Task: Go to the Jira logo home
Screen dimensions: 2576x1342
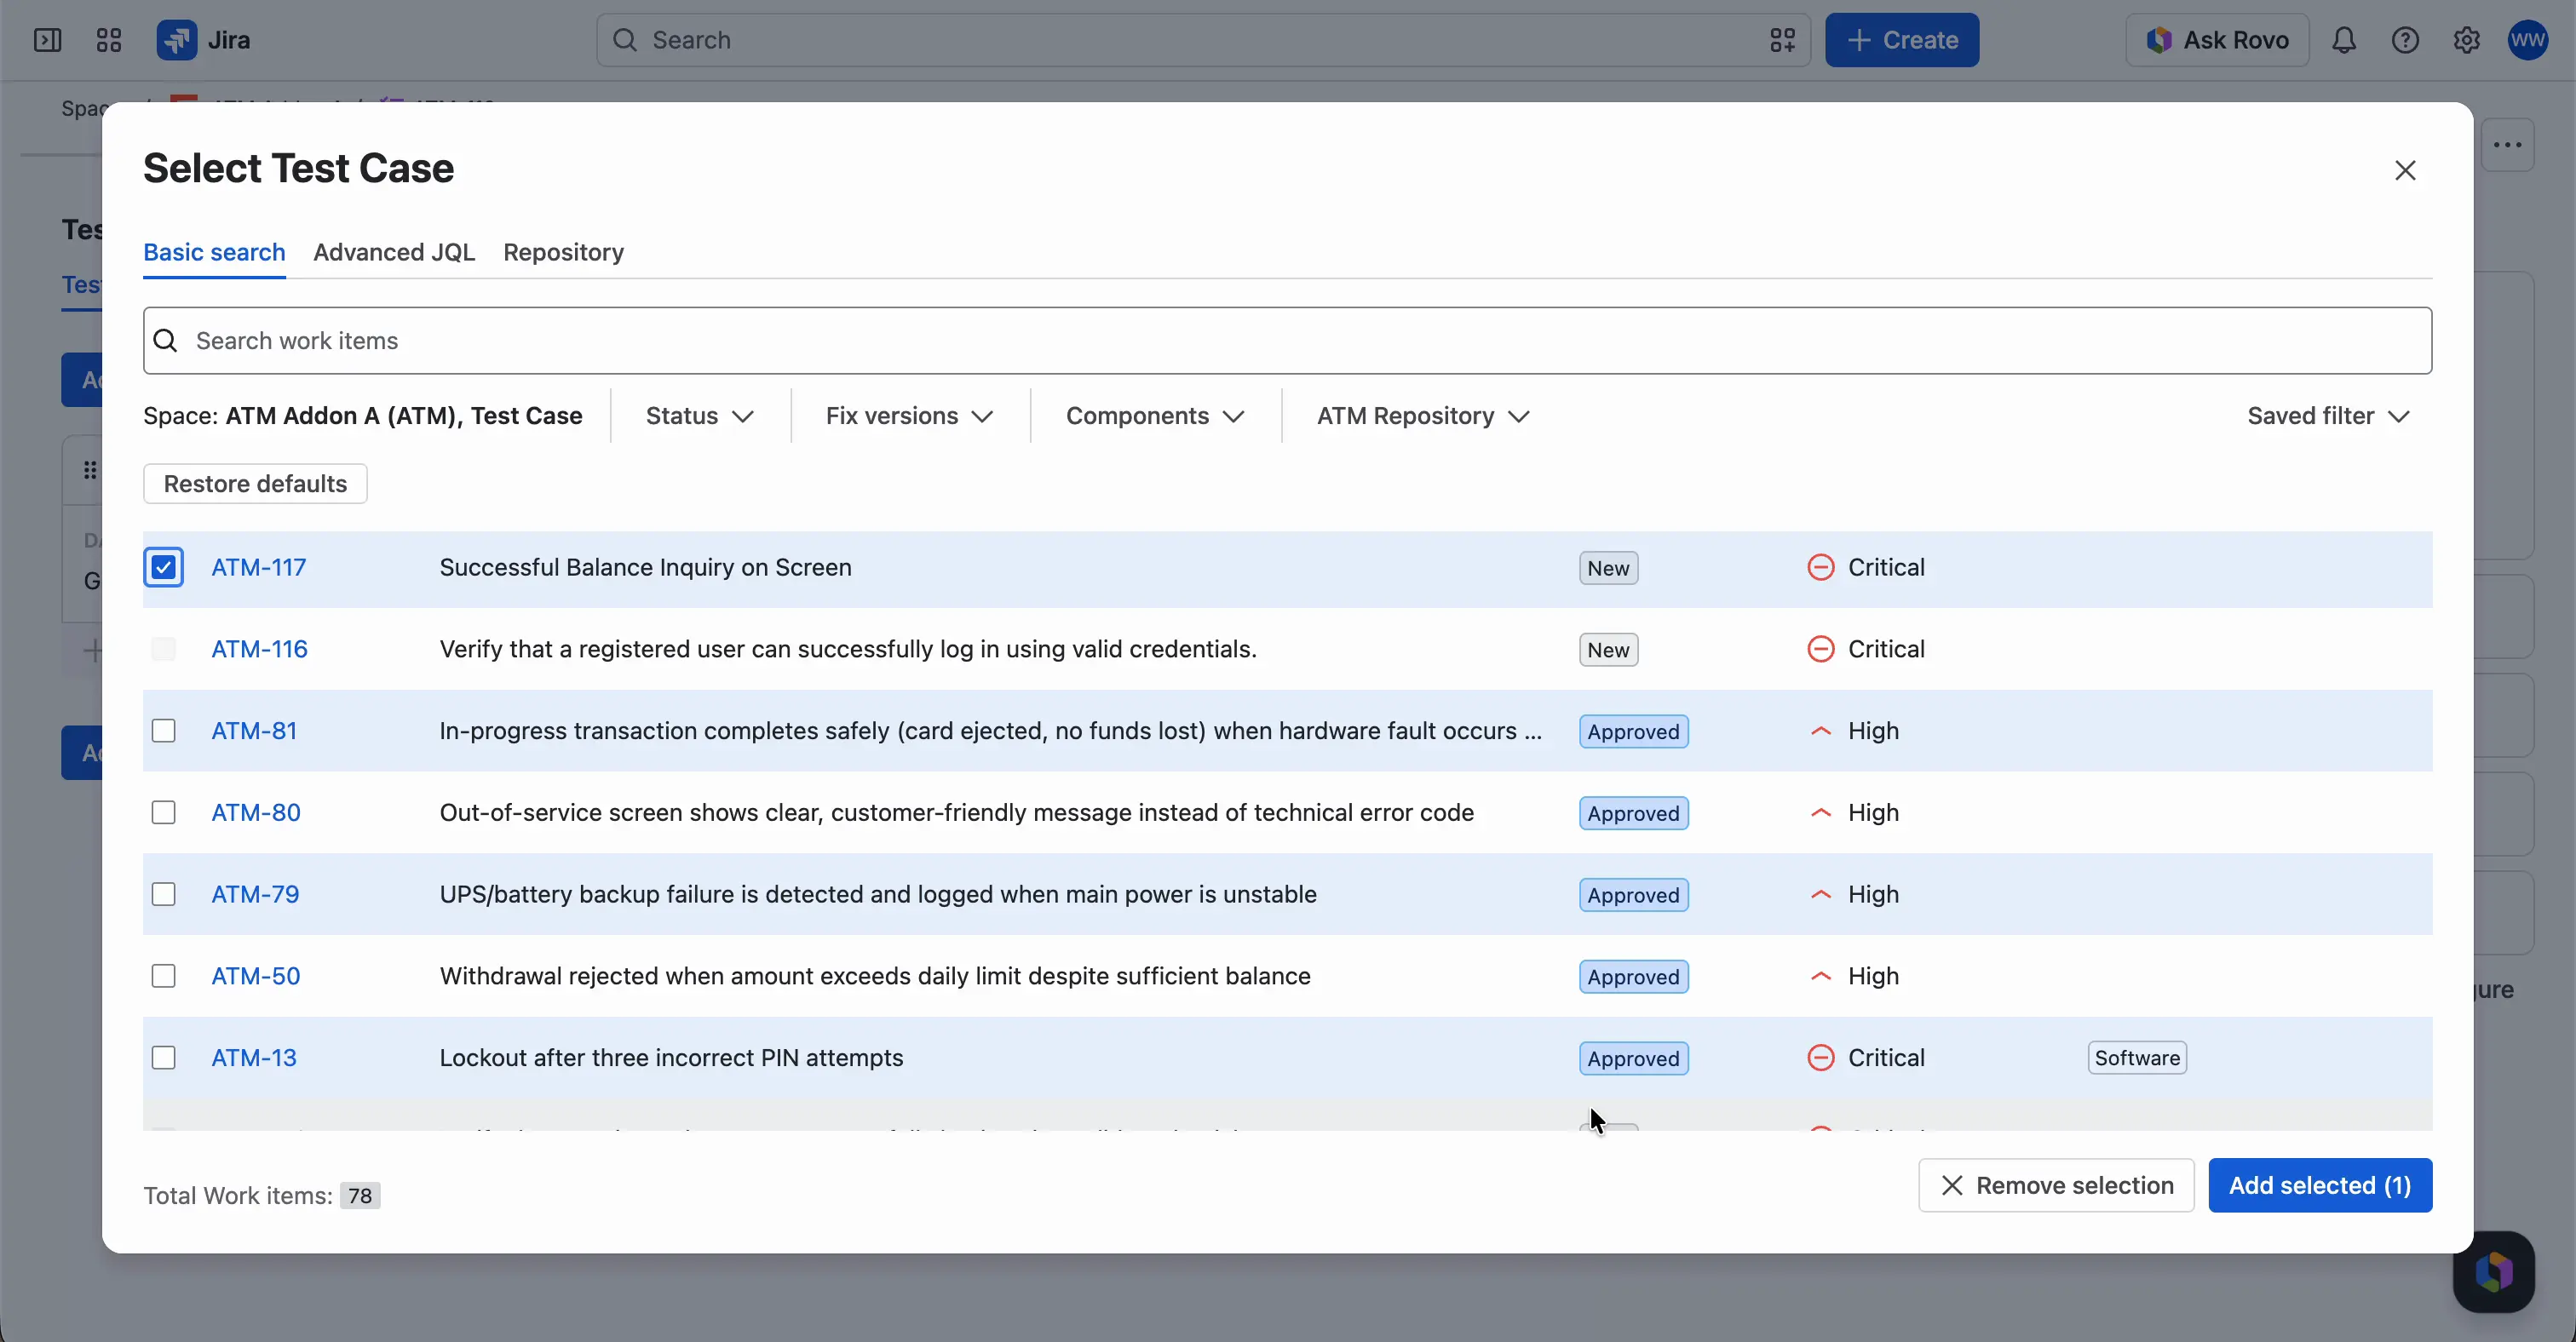Action: pyautogui.click(x=204, y=40)
